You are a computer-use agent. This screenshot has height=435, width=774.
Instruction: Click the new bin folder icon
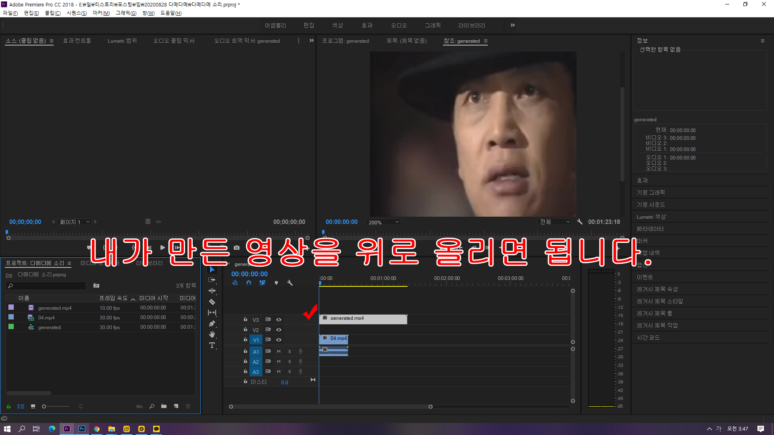point(164,406)
